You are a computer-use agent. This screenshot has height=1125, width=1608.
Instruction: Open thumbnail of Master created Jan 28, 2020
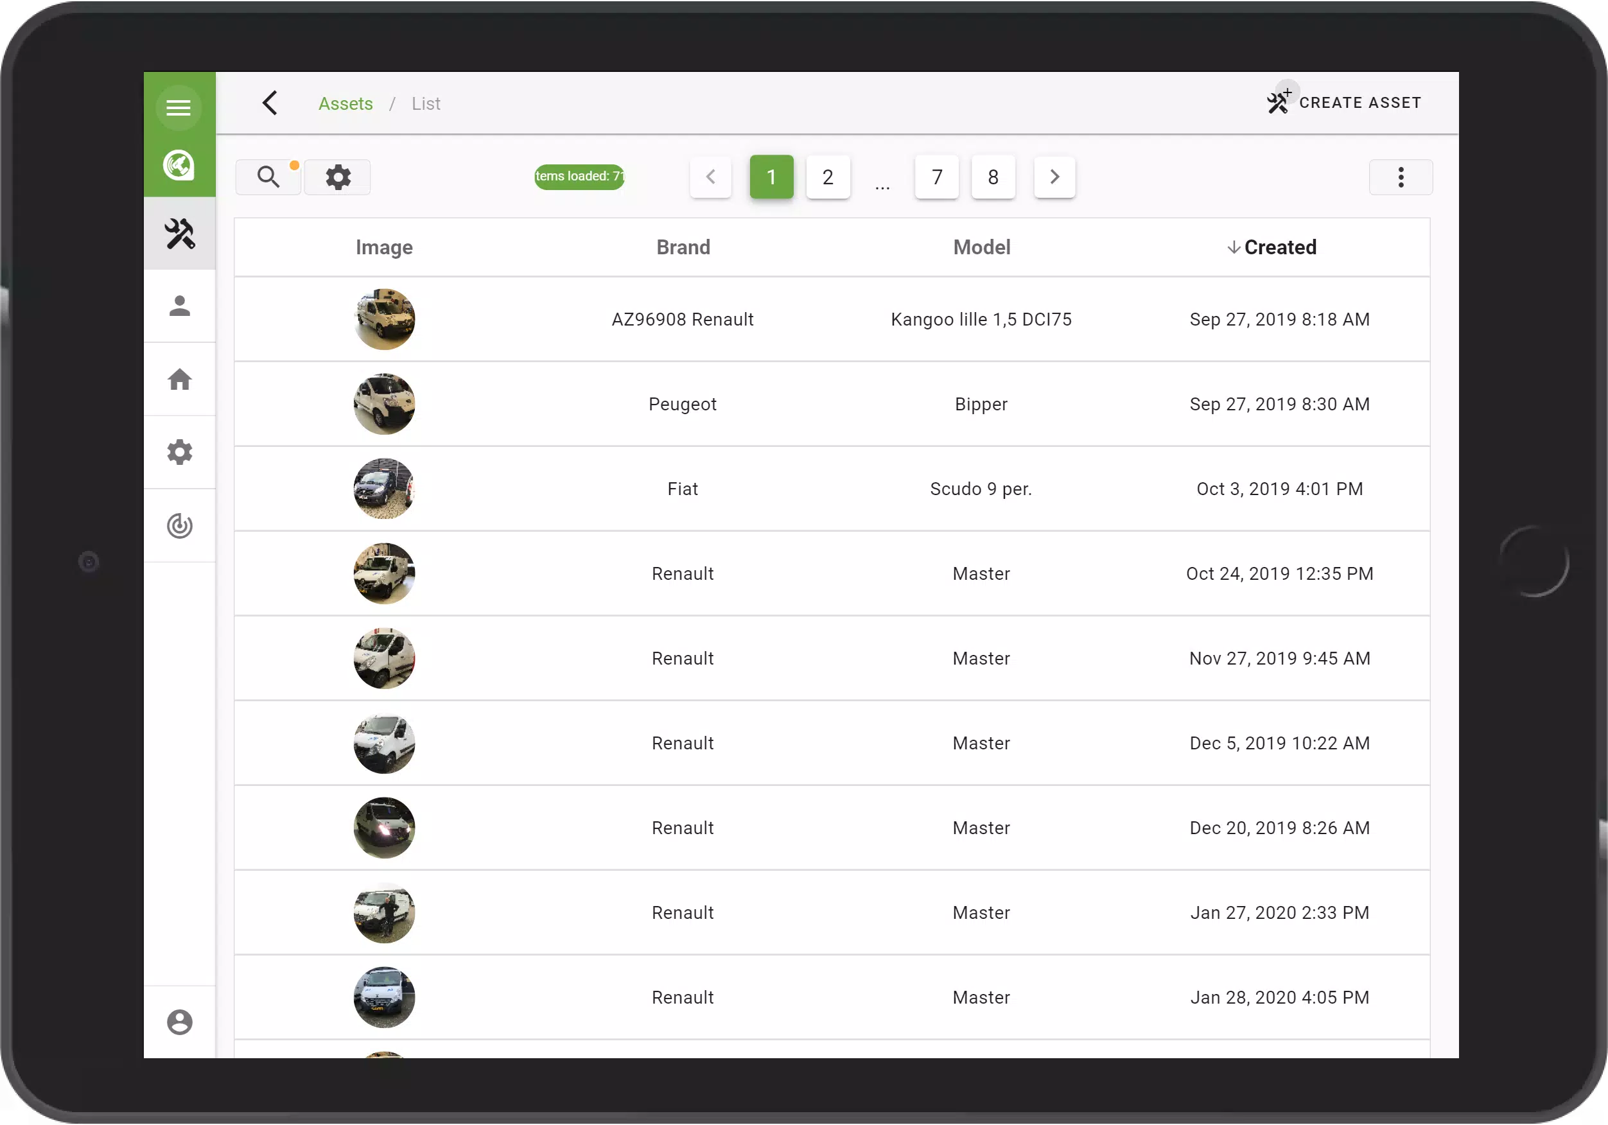pos(385,997)
